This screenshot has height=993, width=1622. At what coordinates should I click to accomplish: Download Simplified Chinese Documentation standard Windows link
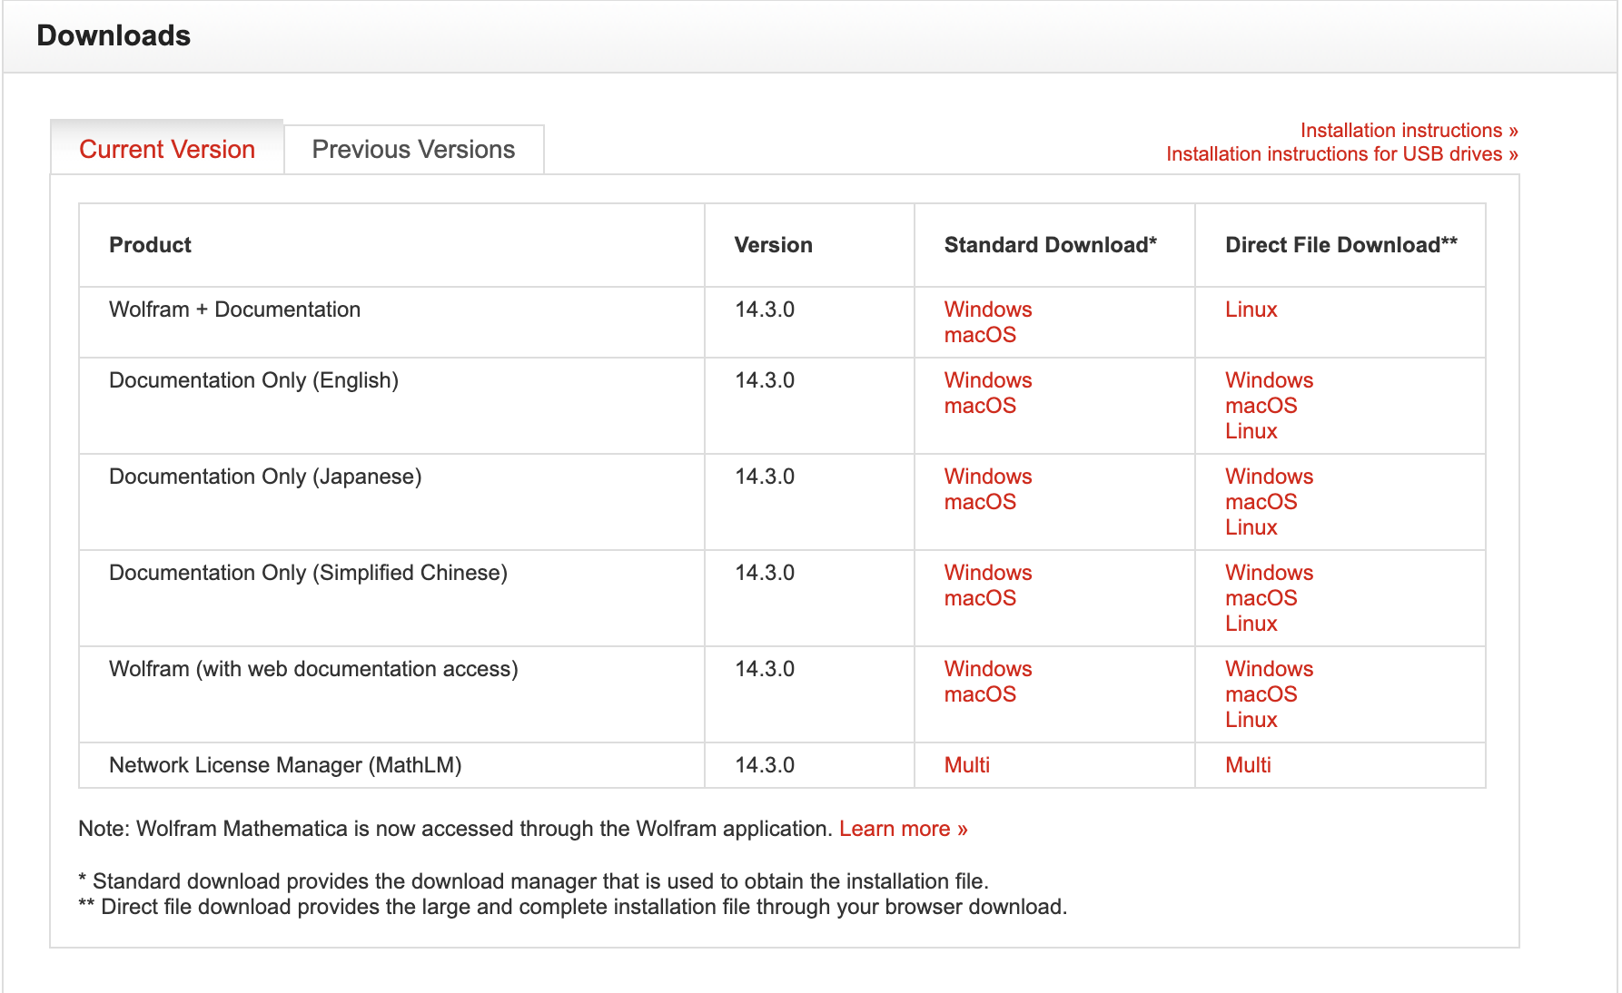click(x=988, y=573)
